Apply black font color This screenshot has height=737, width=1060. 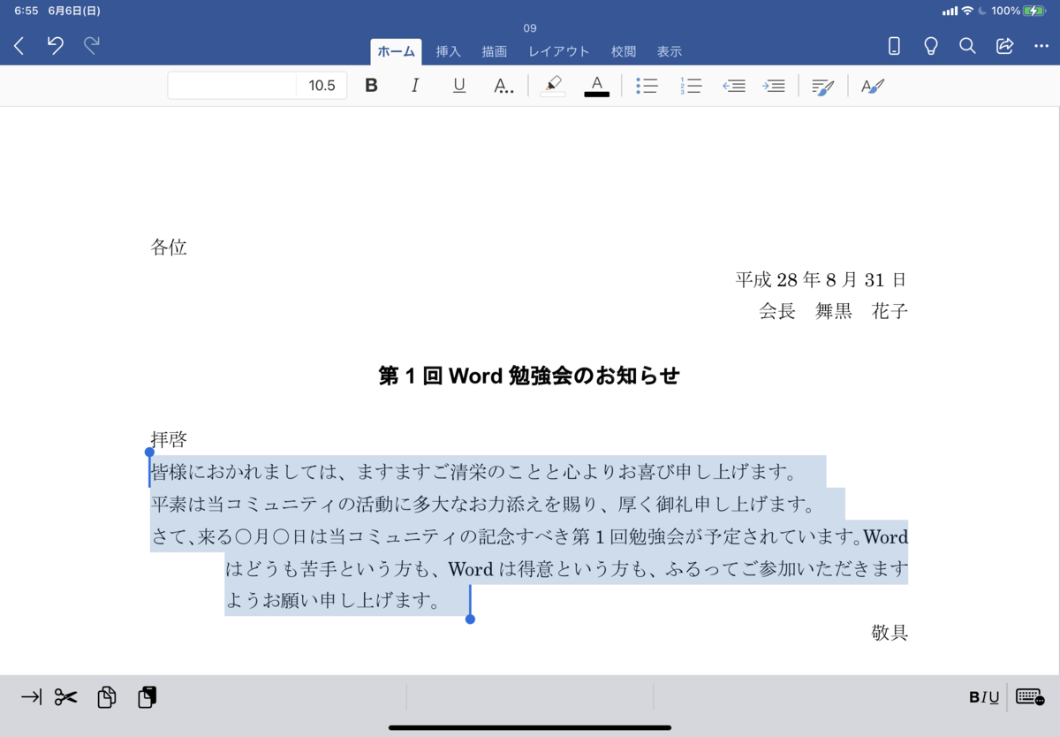(x=597, y=86)
